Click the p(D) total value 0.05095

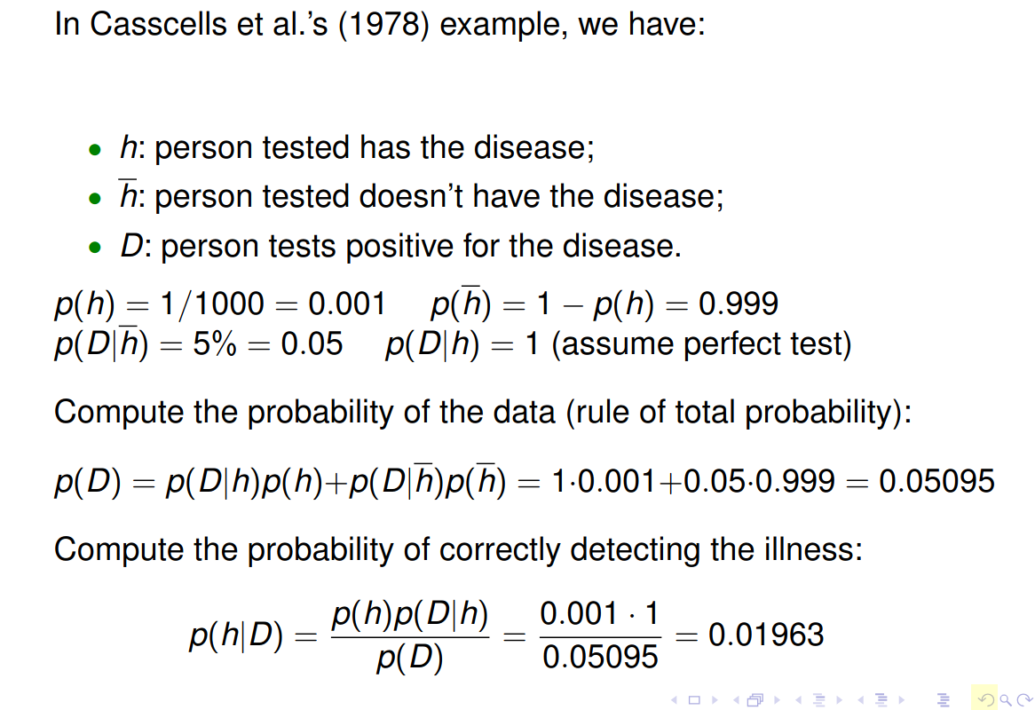pos(936,481)
